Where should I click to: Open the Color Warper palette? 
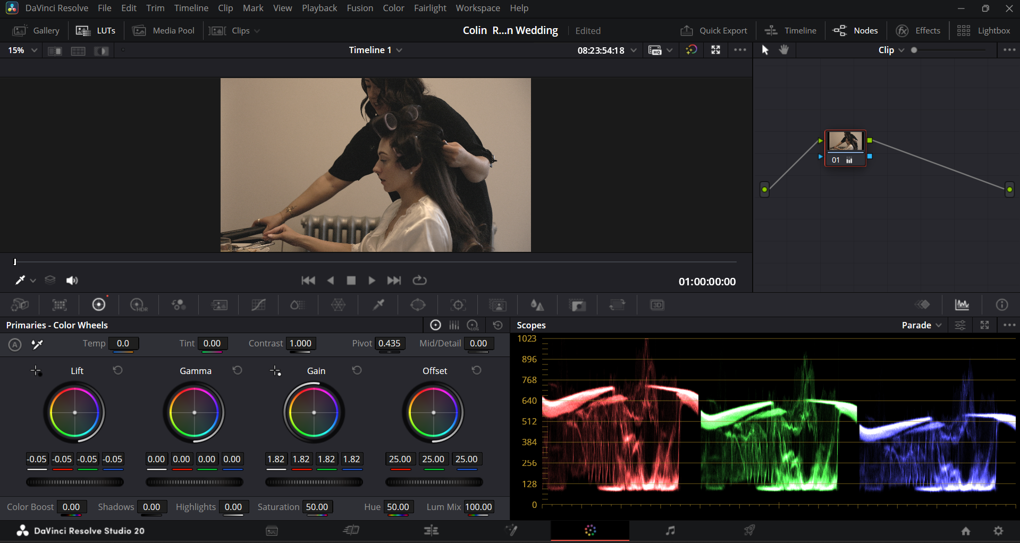(x=339, y=305)
